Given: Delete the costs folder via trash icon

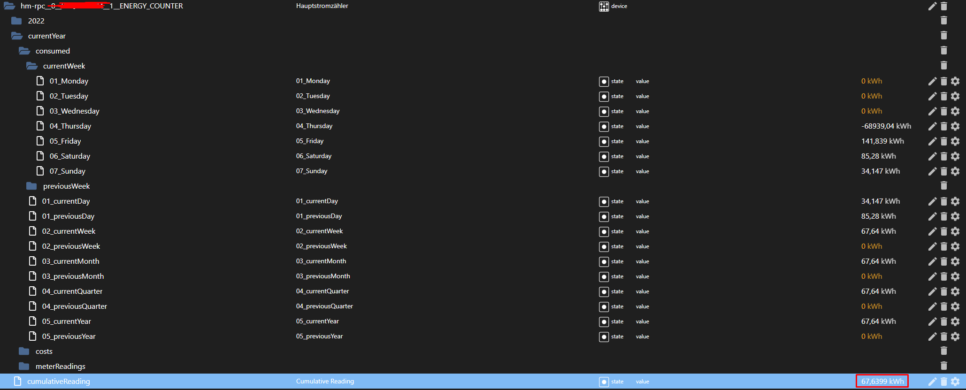Looking at the screenshot, I should pyautogui.click(x=944, y=351).
